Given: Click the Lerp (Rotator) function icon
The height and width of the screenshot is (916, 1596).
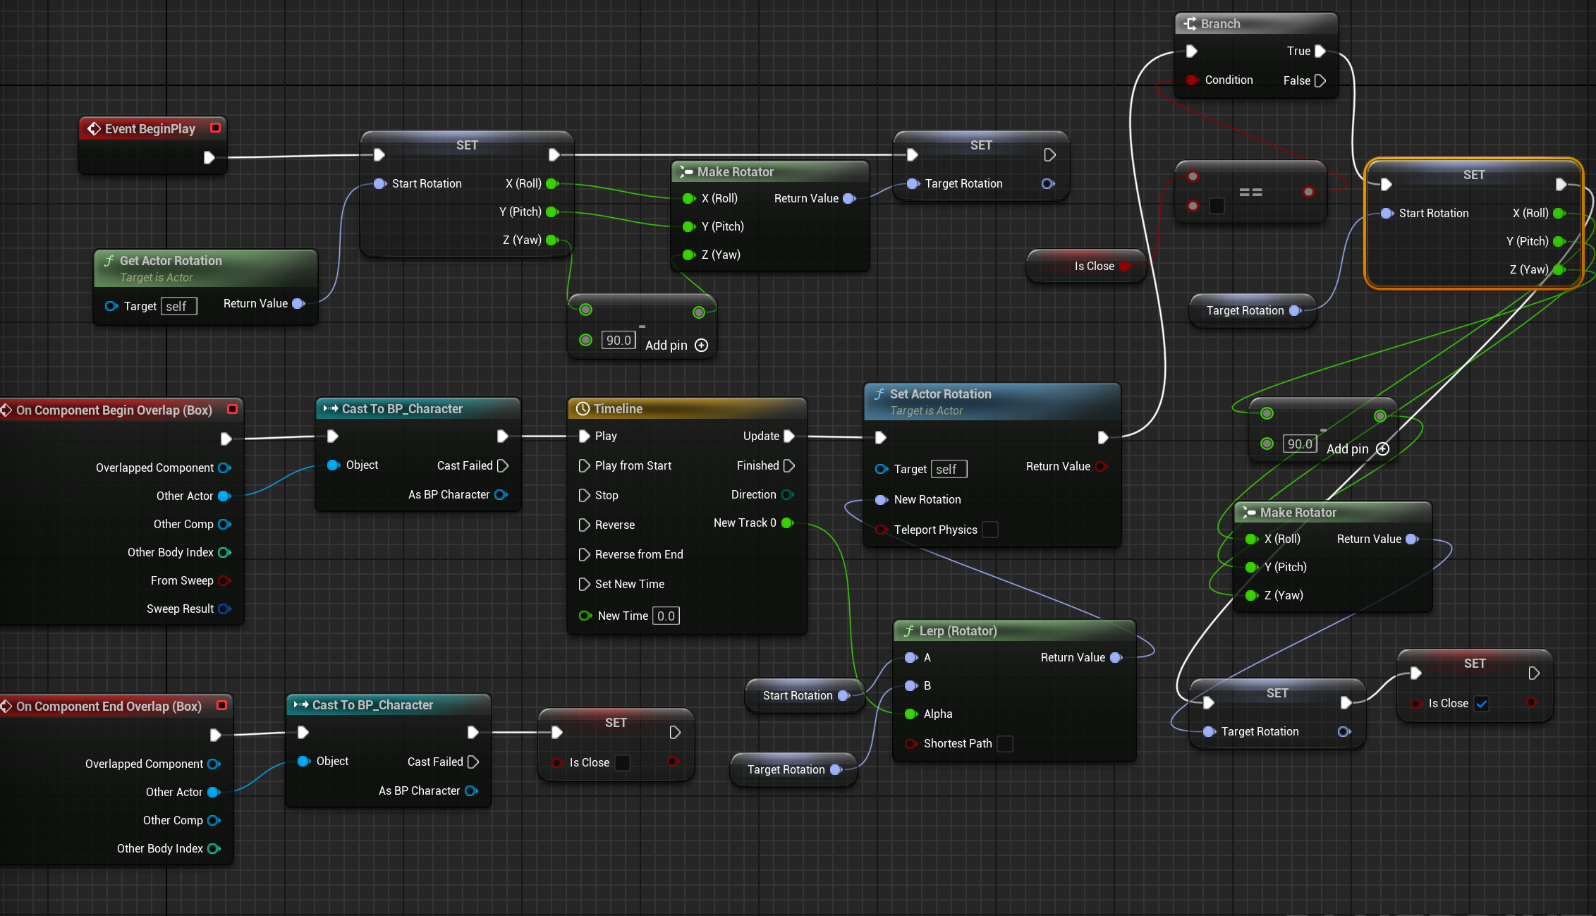Looking at the screenshot, I should click(x=908, y=631).
